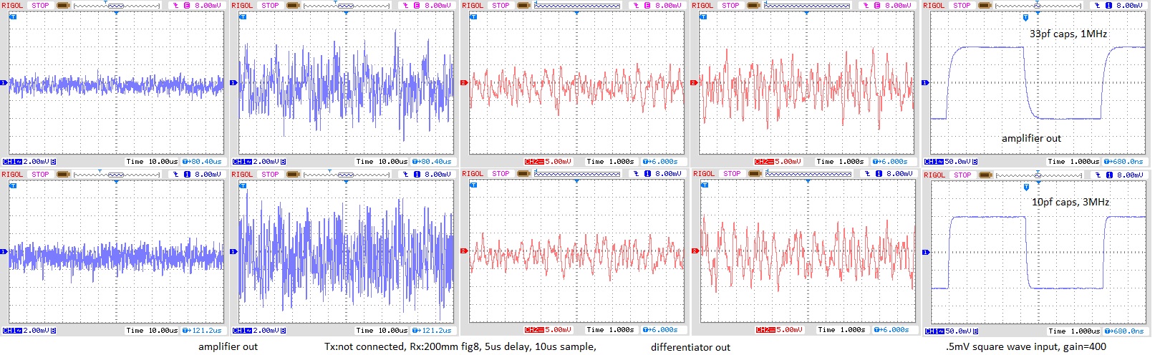Click the "Tx:not connected, Rx:200mm fig8" caption
Screen dimensions: 1160x355
tap(397, 347)
